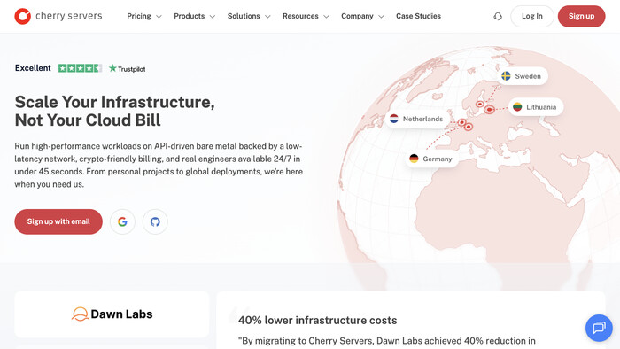Click the Sweden flag icon
The height and width of the screenshot is (349, 620).
click(506, 76)
